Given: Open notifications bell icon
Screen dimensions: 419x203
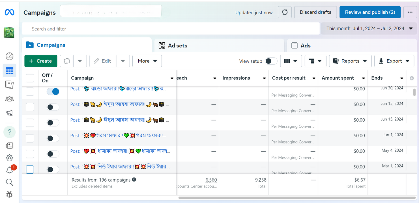Looking at the screenshot, I should pyautogui.click(x=9, y=170).
